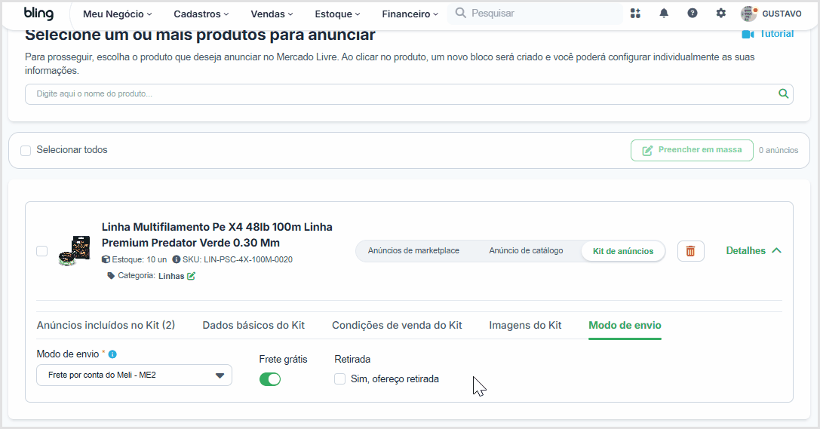
Task: Edit category Linhas pencil icon
Action: coord(192,276)
